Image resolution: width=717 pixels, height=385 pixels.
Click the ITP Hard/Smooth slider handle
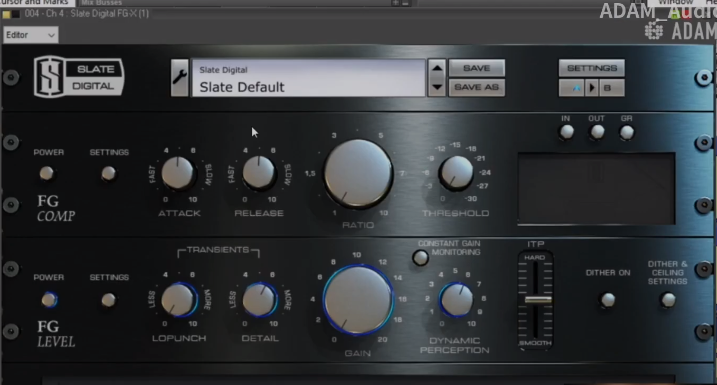537,300
